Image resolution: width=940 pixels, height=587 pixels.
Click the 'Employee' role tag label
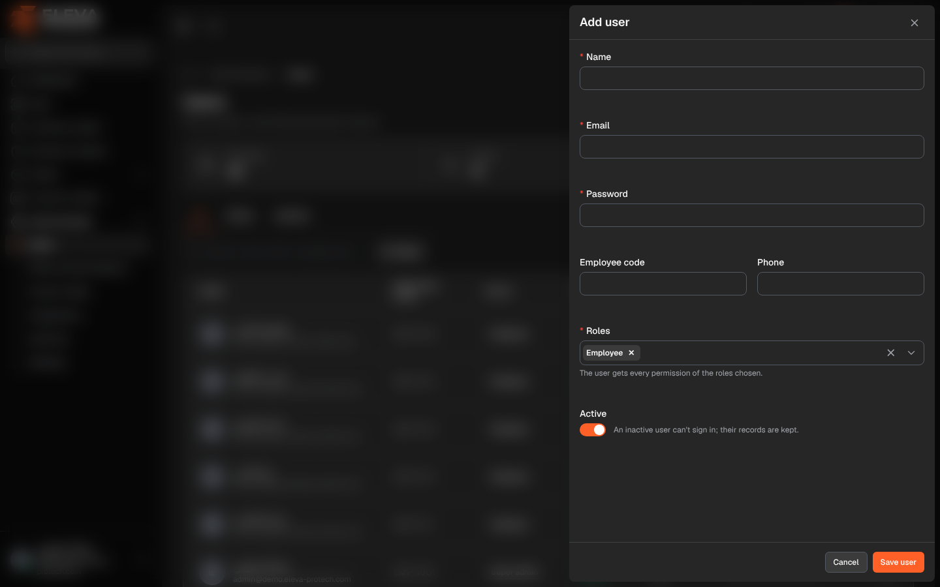(604, 353)
